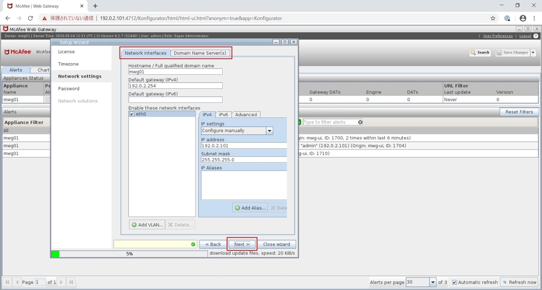Switch to Network interfaces tab
Image resolution: width=542 pixels, height=290 pixels.
pyautogui.click(x=145, y=53)
